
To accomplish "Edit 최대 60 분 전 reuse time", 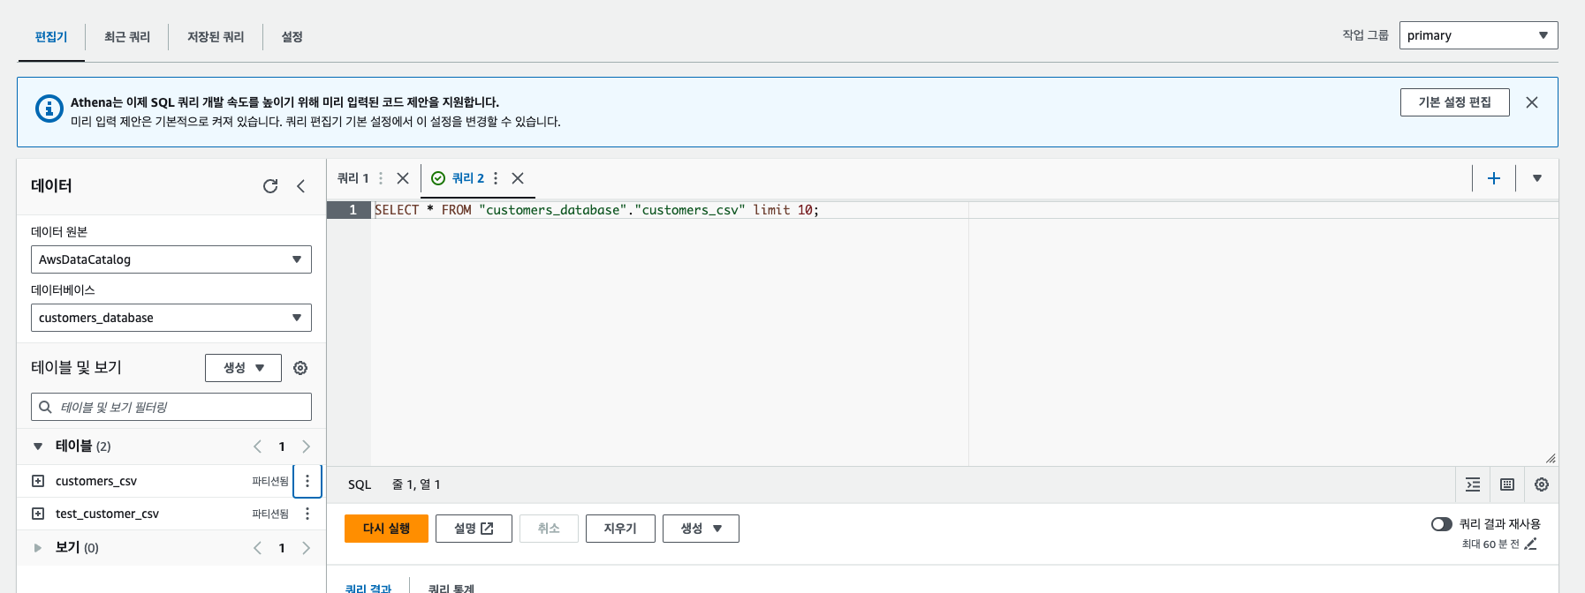I will pos(1531,544).
